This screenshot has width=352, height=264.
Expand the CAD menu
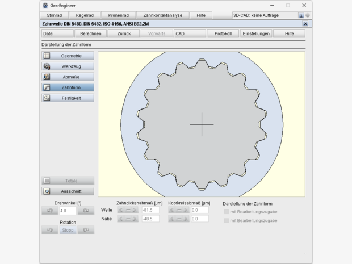pos(189,33)
